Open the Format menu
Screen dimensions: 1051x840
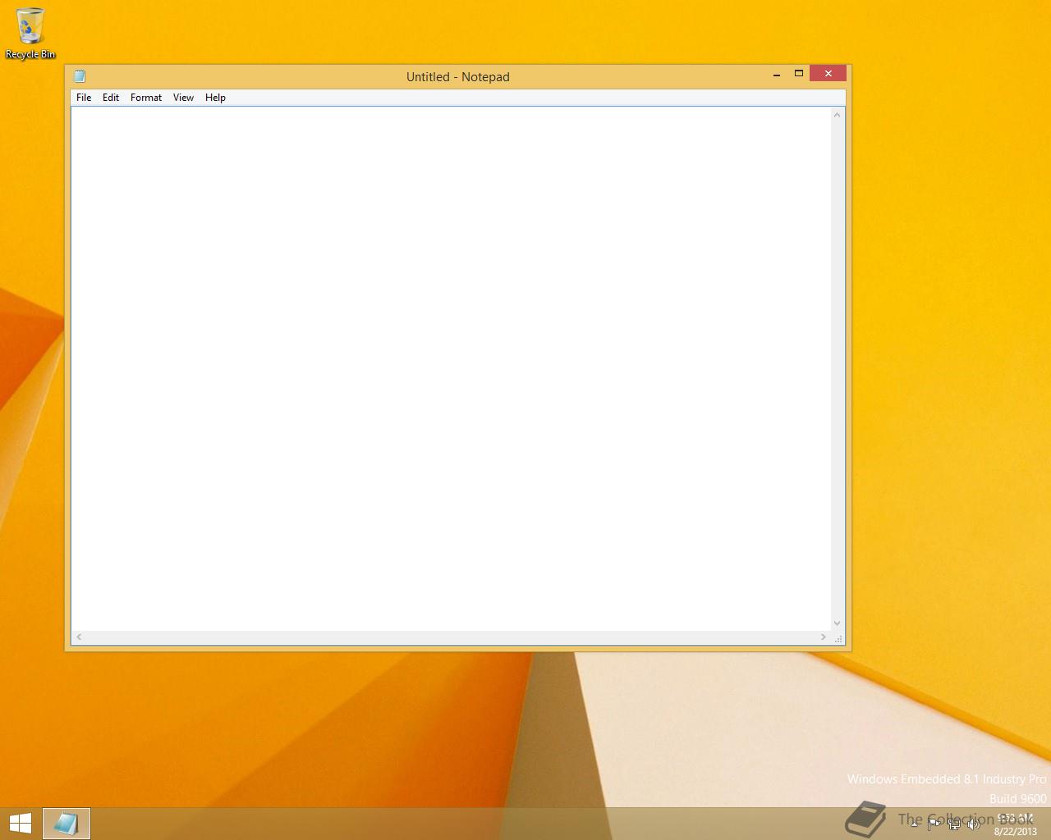[x=146, y=98]
